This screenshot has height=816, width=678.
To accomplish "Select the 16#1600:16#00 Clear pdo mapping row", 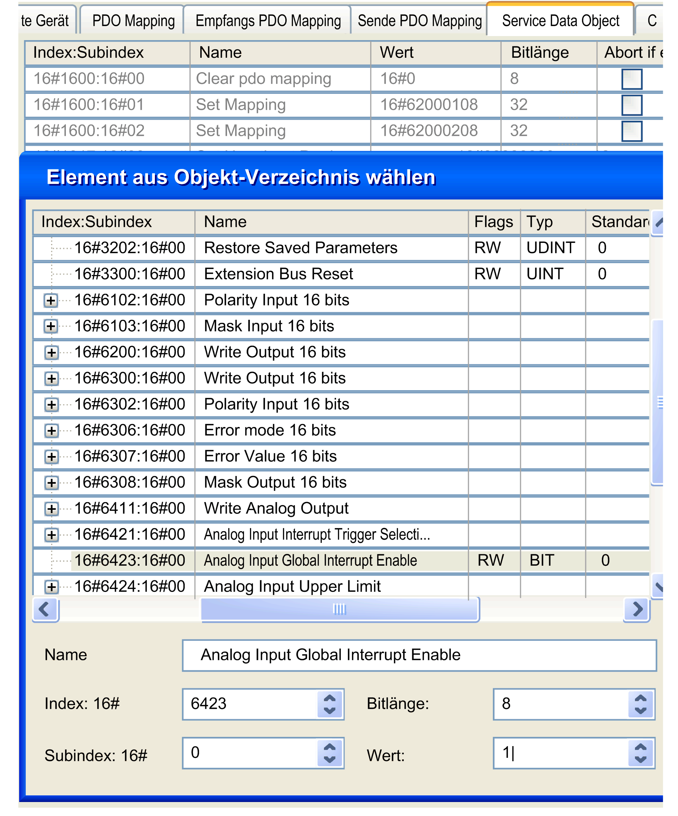I will 343,79.
